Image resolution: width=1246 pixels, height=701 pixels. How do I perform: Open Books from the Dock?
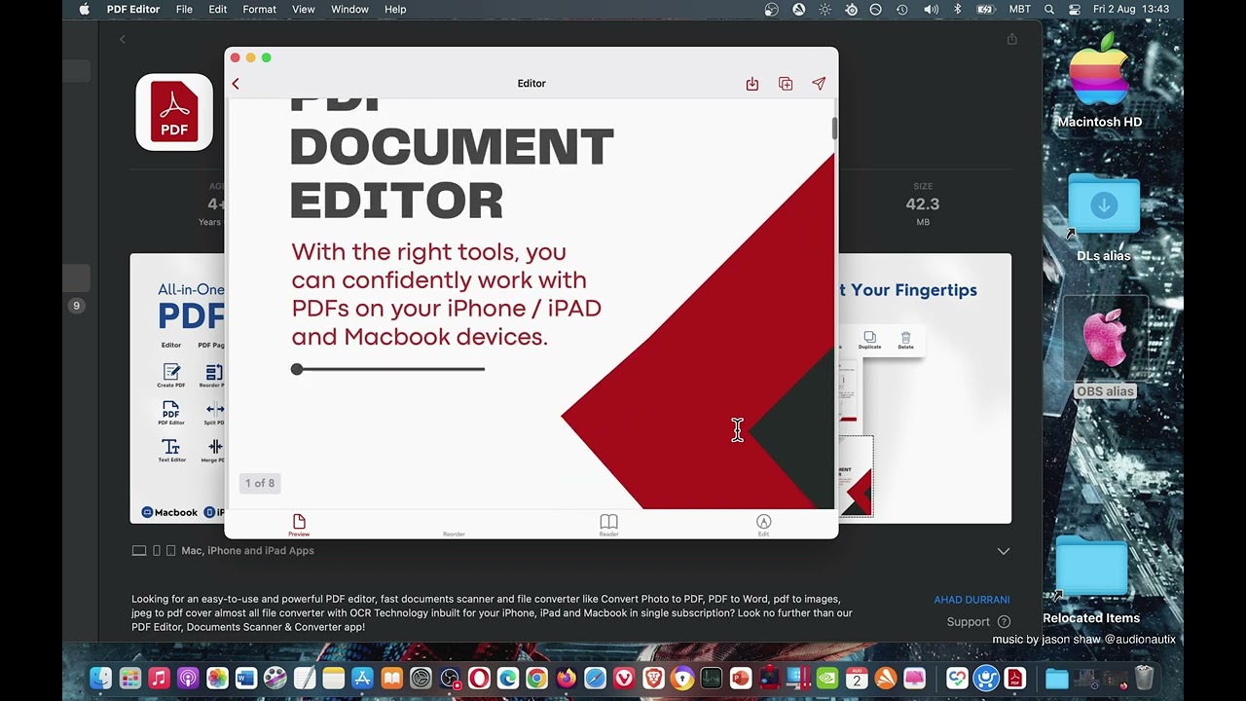pos(391,678)
